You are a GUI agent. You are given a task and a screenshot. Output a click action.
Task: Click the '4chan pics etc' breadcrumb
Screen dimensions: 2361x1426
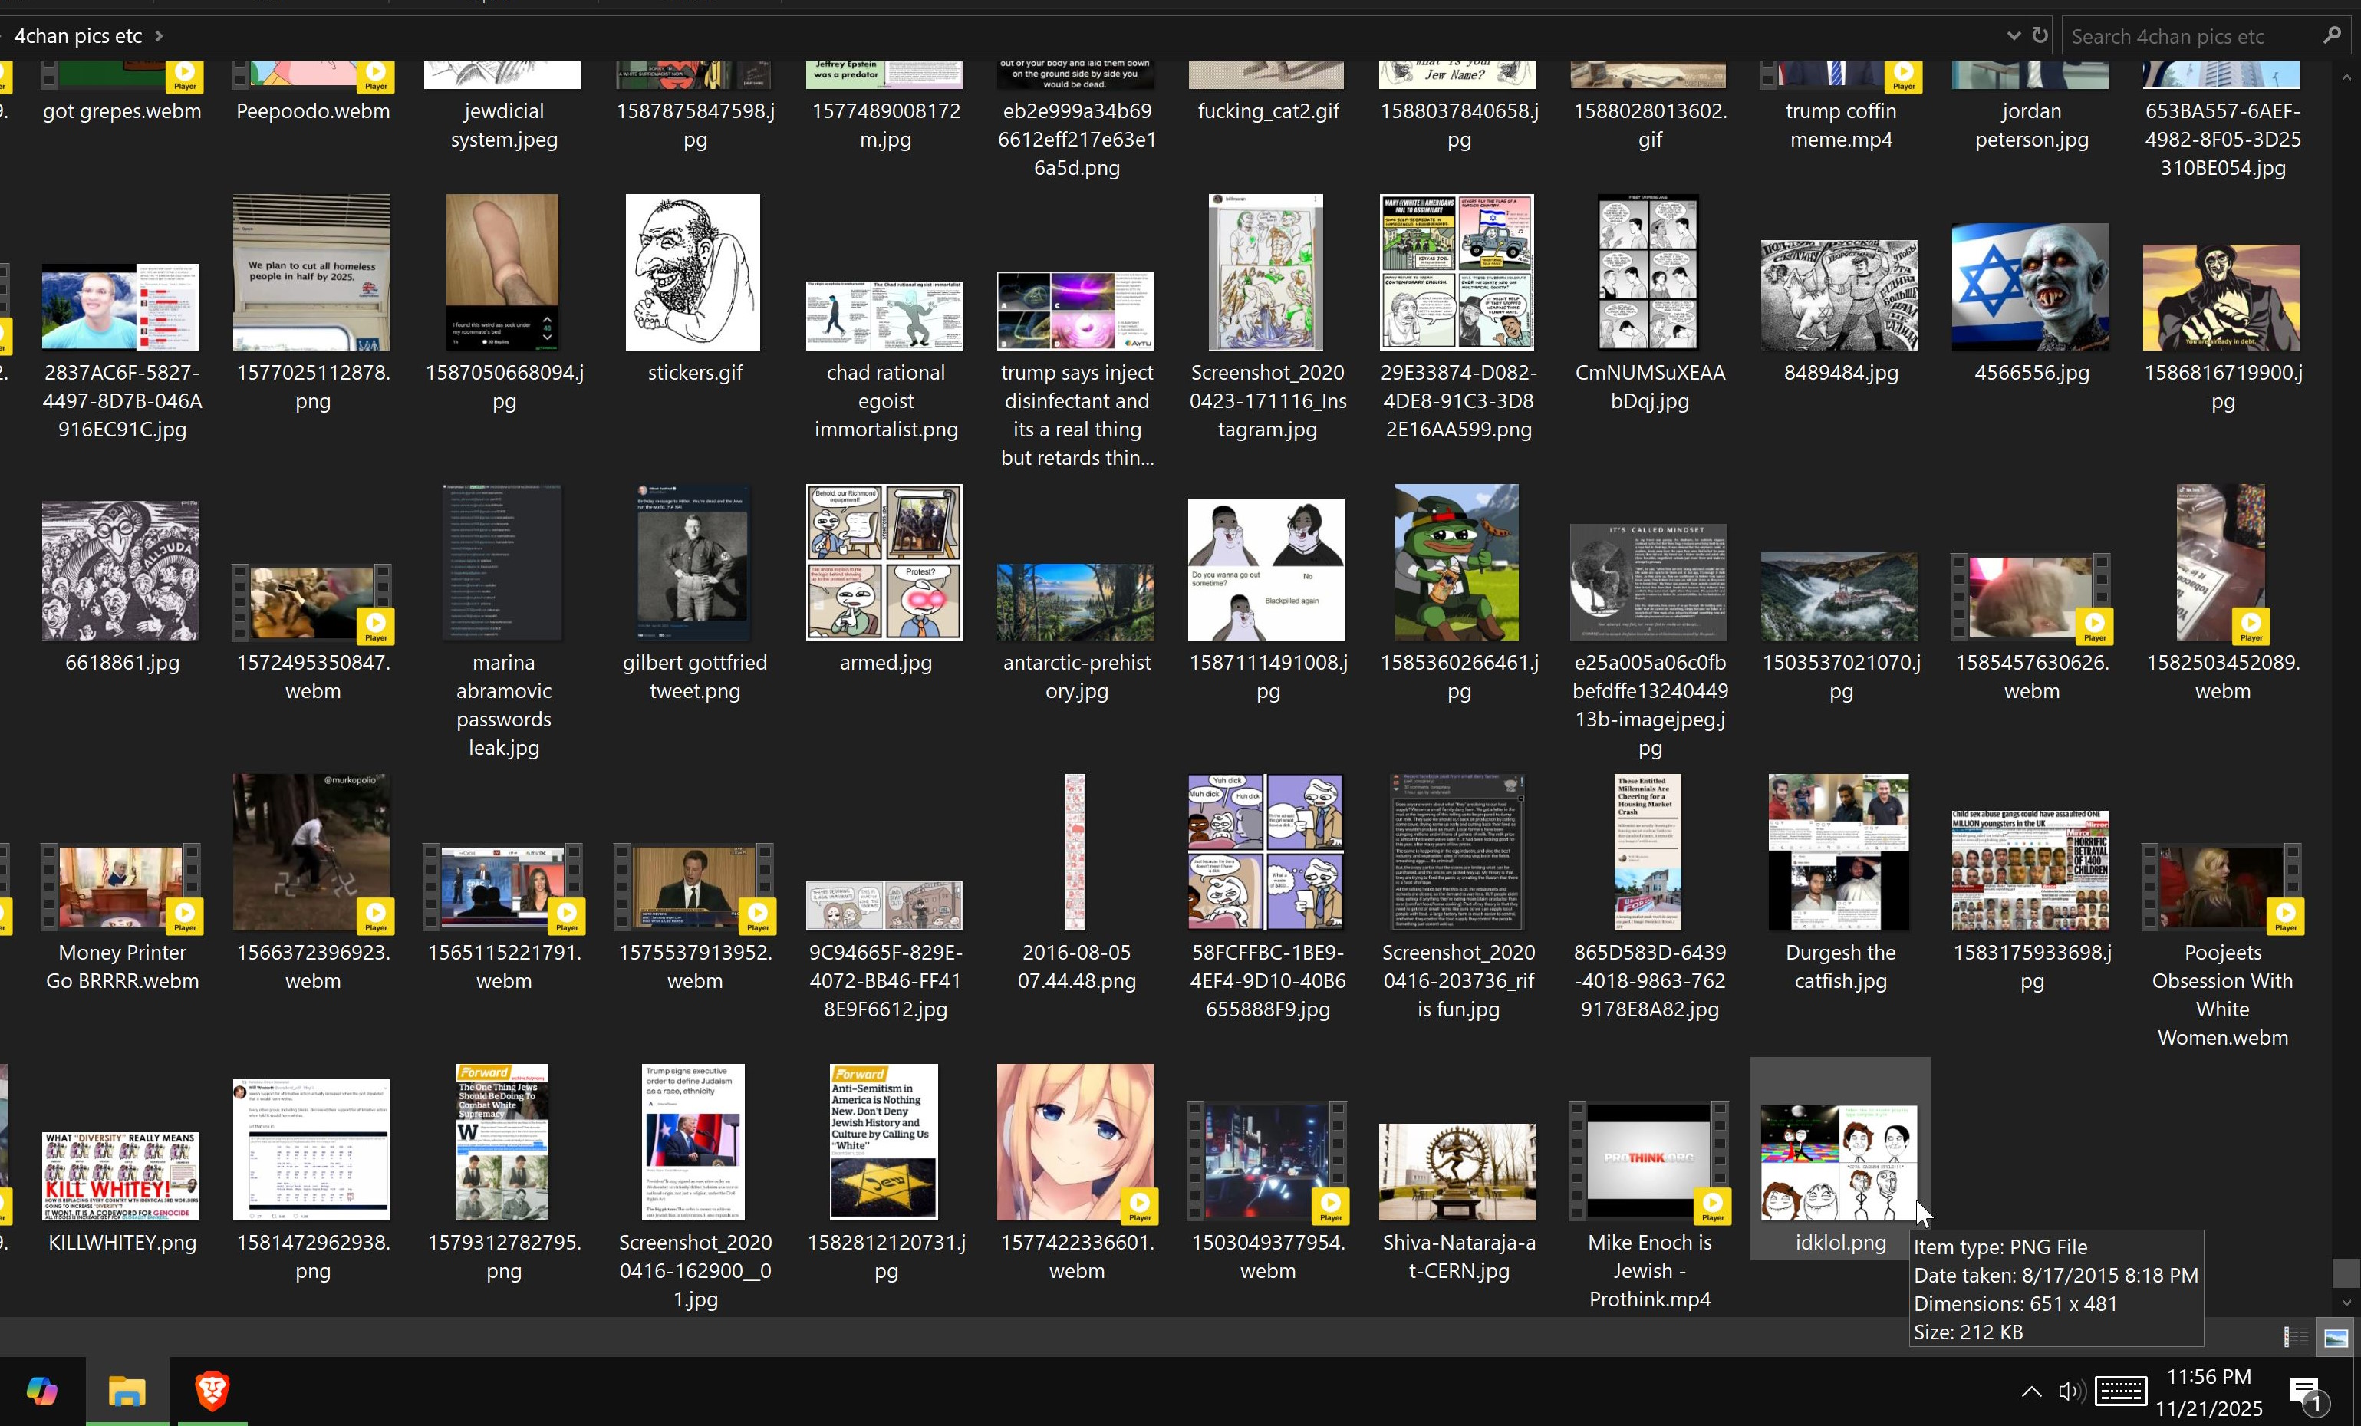[x=77, y=35]
